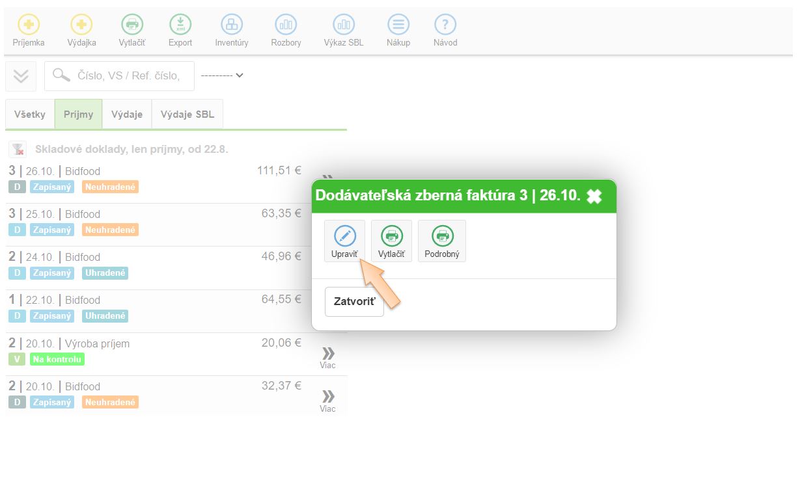The image size is (802, 482).
Task: Click Upraviť pencil icon in dialog
Action: (x=345, y=237)
